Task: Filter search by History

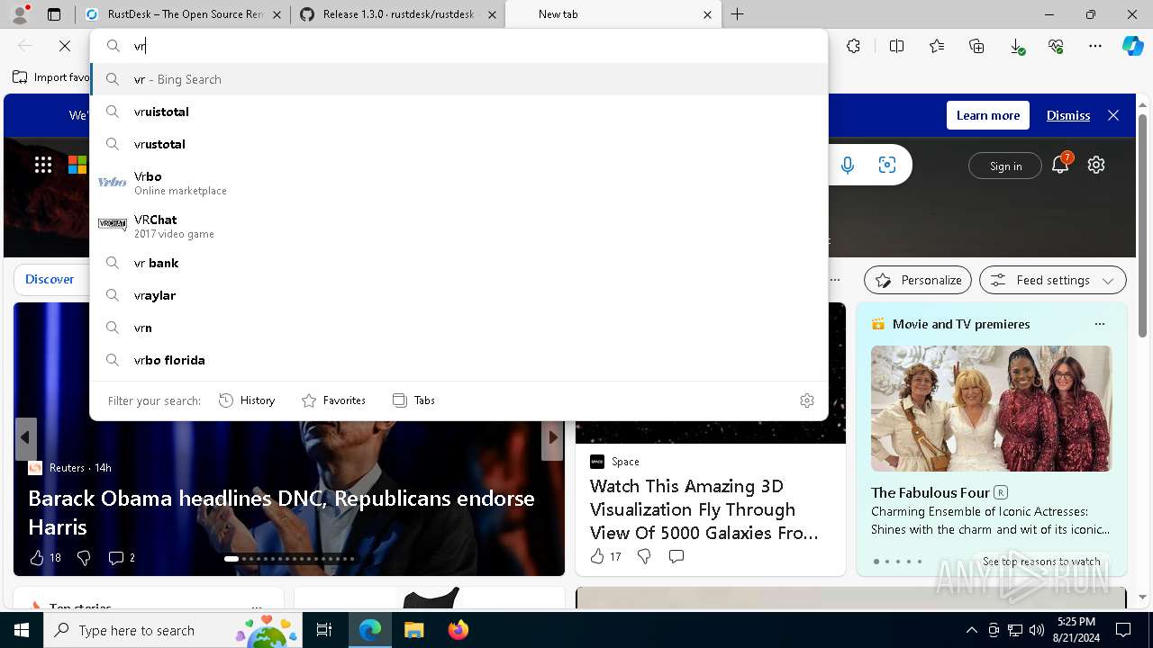Action: pyautogui.click(x=247, y=400)
